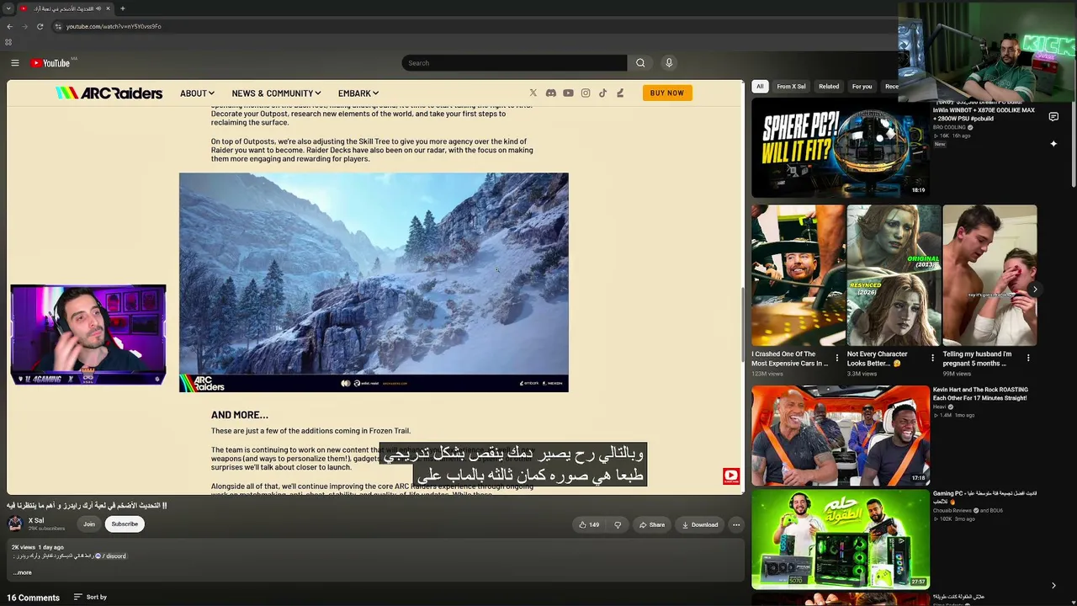Screen dimensions: 1077x606
Task: Close the YouTube browser tab
Action: 108,8
